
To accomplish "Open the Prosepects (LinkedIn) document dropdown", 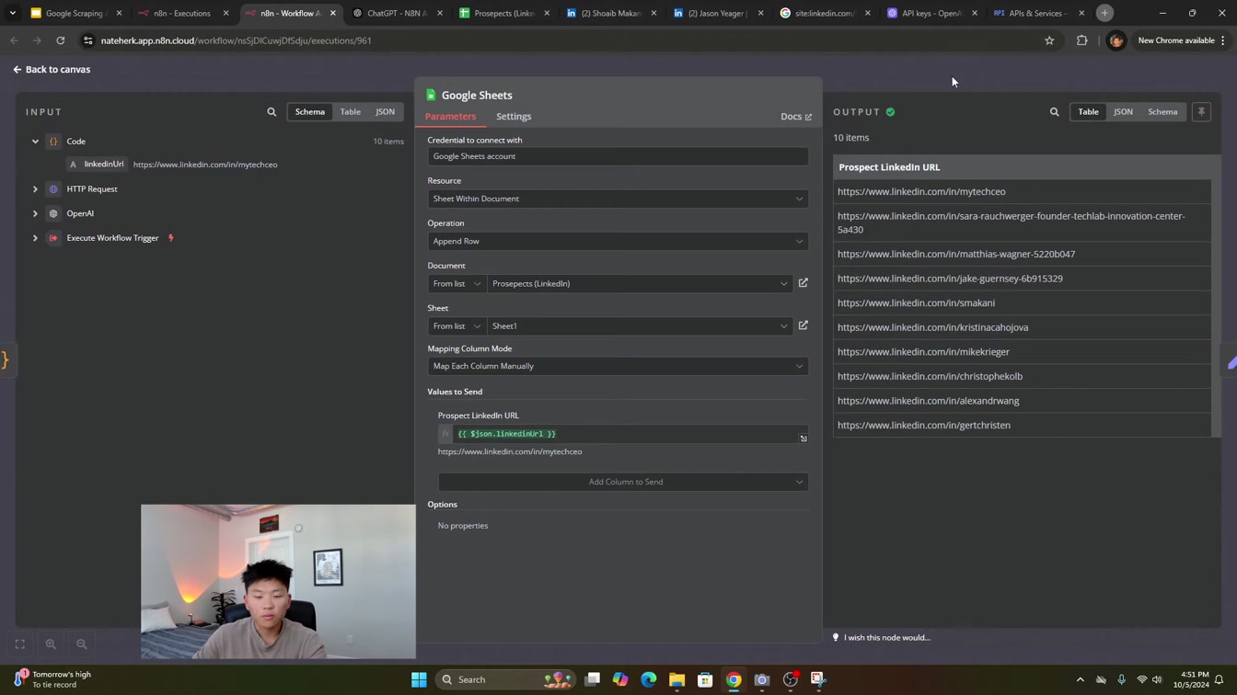I will [640, 284].
